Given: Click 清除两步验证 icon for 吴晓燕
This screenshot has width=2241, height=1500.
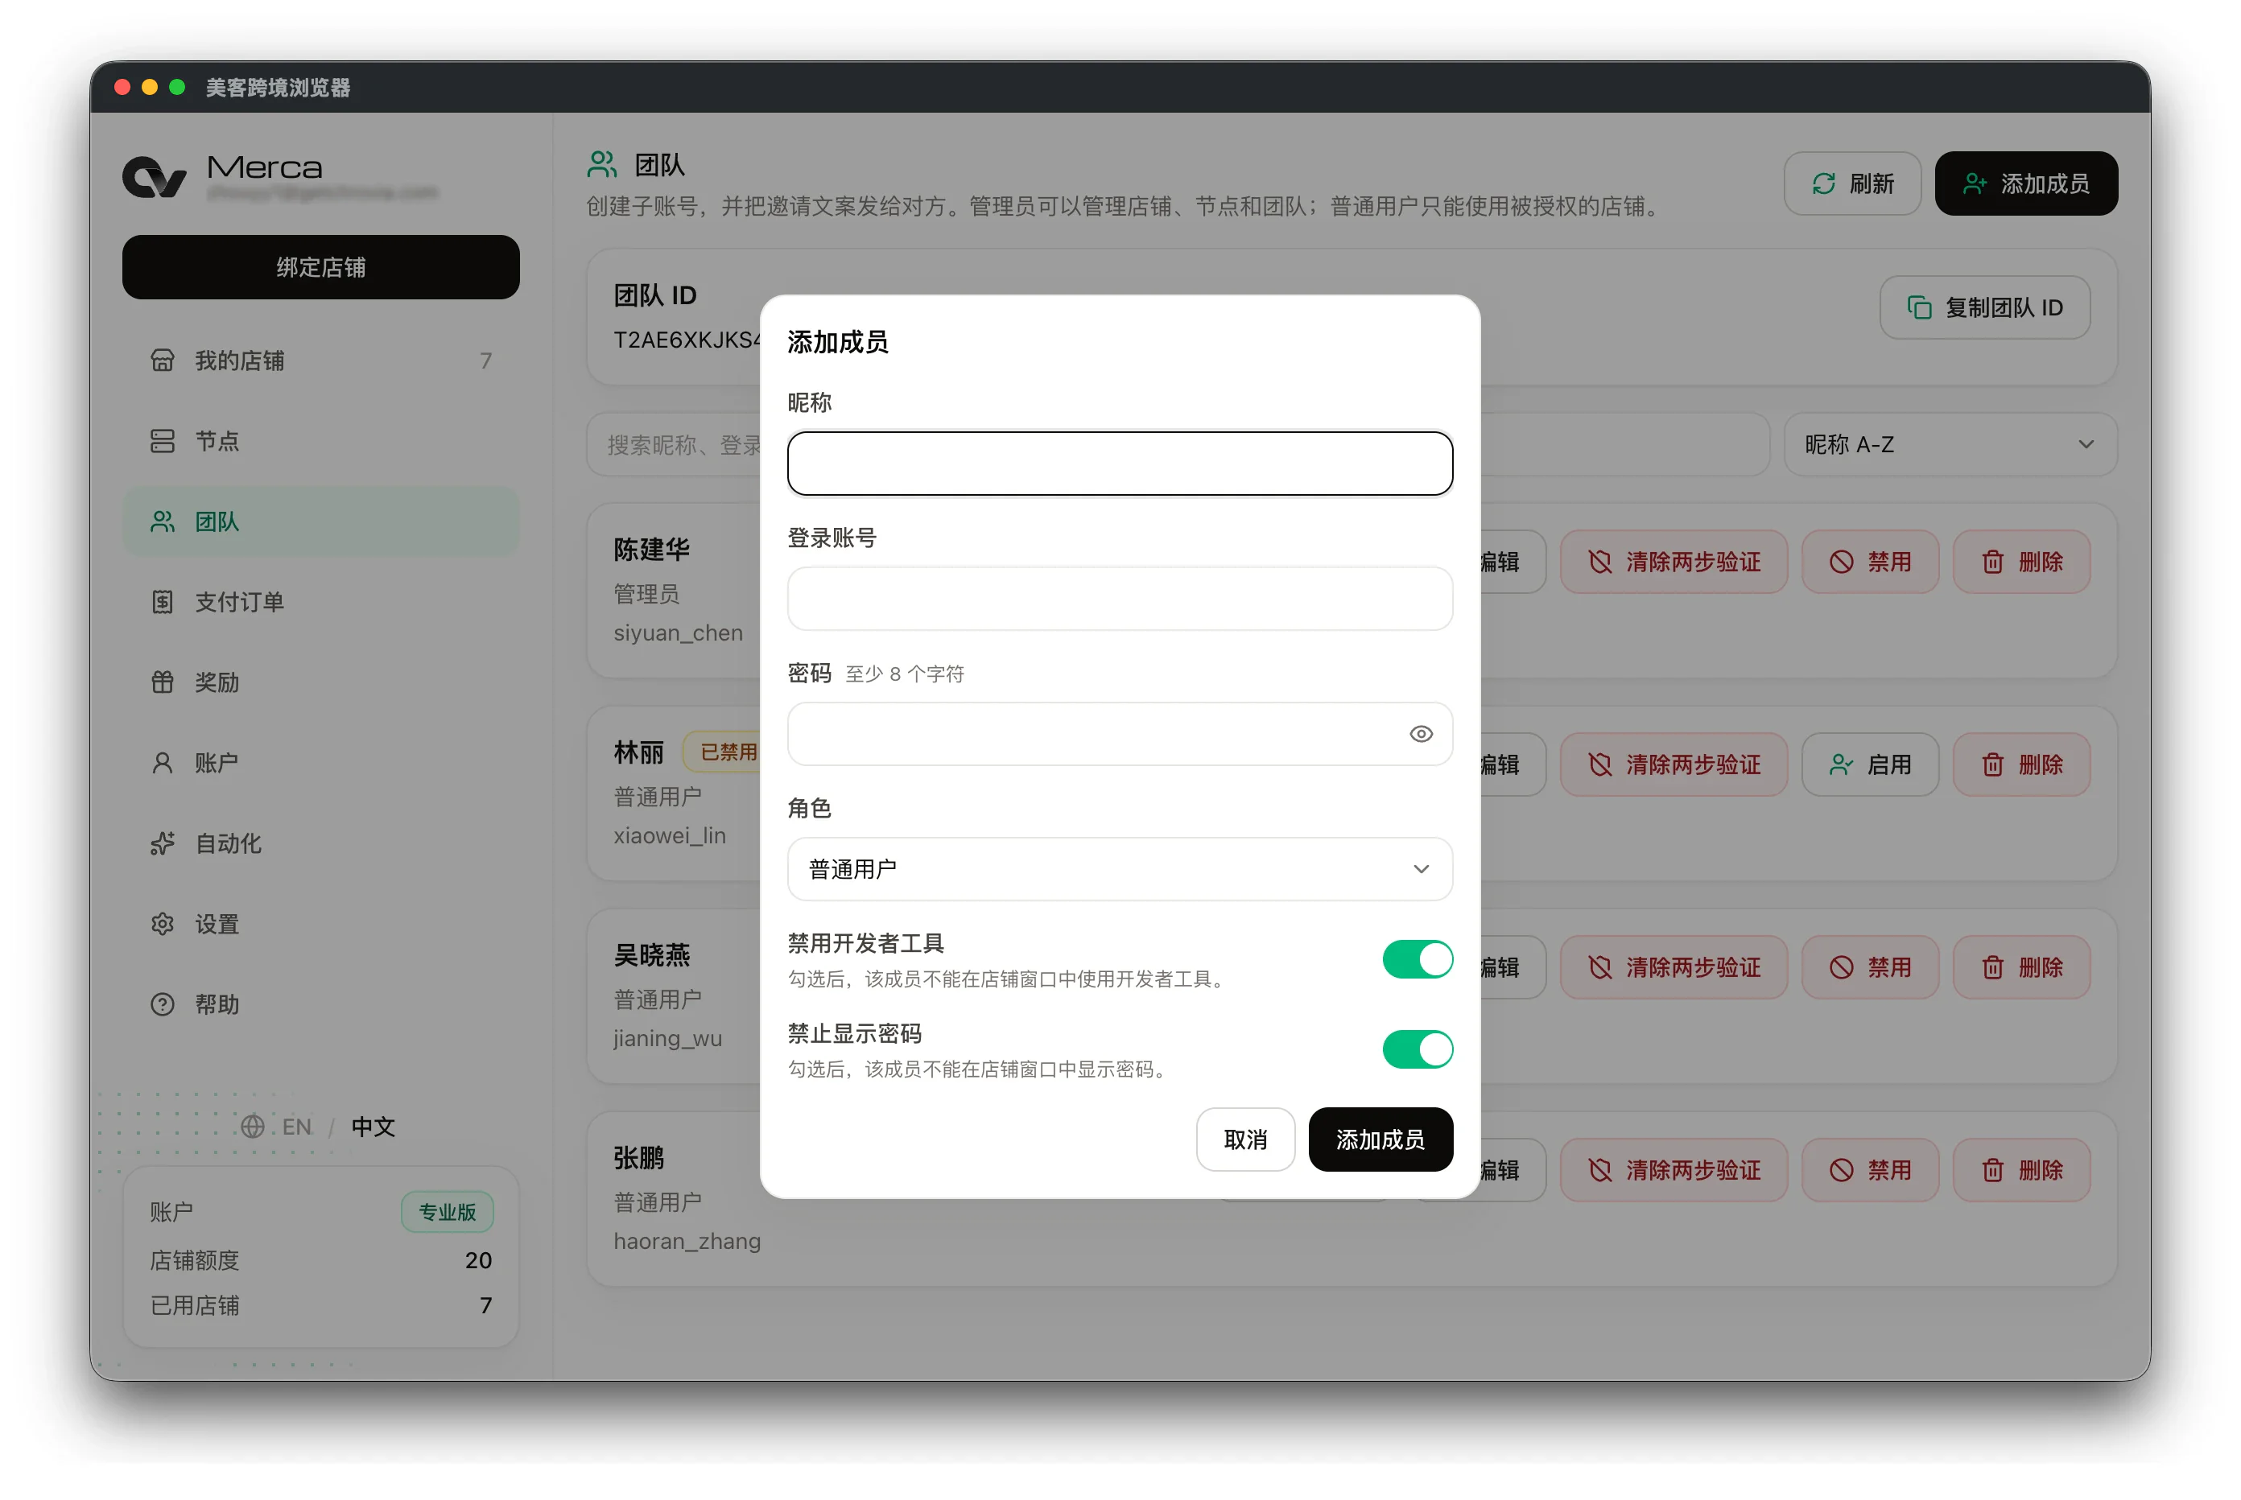Looking at the screenshot, I should pos(1600,967).
